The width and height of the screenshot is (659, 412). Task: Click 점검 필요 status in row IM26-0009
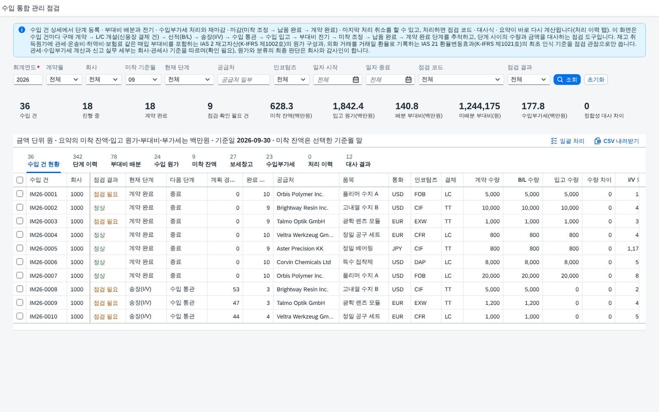click(x=106, y=303)
